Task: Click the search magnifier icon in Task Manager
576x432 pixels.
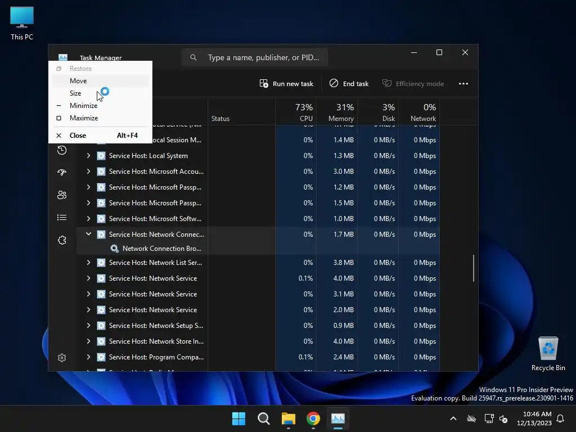Action: point(193,57)
